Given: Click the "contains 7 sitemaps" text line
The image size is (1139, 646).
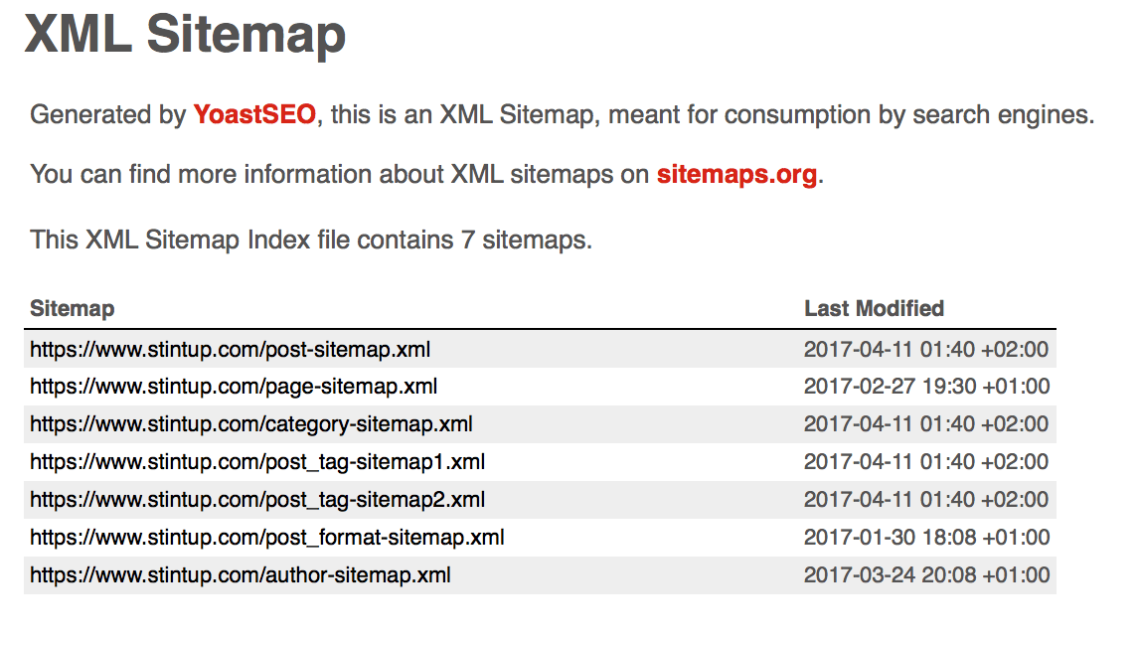Looking at the screenshot, I should pos(311,240).
